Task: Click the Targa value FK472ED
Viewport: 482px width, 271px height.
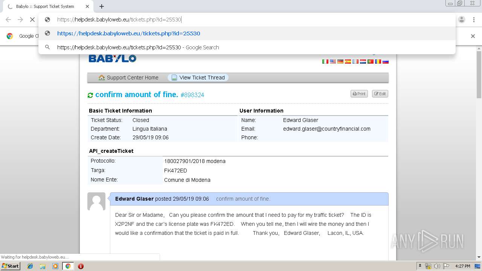Action: [175, 171]
